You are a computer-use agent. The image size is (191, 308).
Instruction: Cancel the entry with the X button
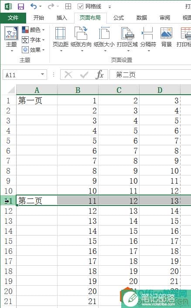coord(68,75)
